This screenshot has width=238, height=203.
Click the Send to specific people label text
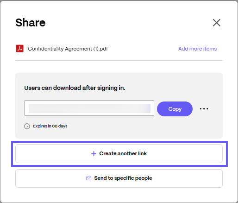tap(123, 178)
